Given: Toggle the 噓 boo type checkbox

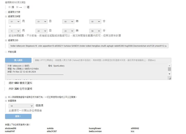Looking at the screenshot, I should tap(25, 7).
